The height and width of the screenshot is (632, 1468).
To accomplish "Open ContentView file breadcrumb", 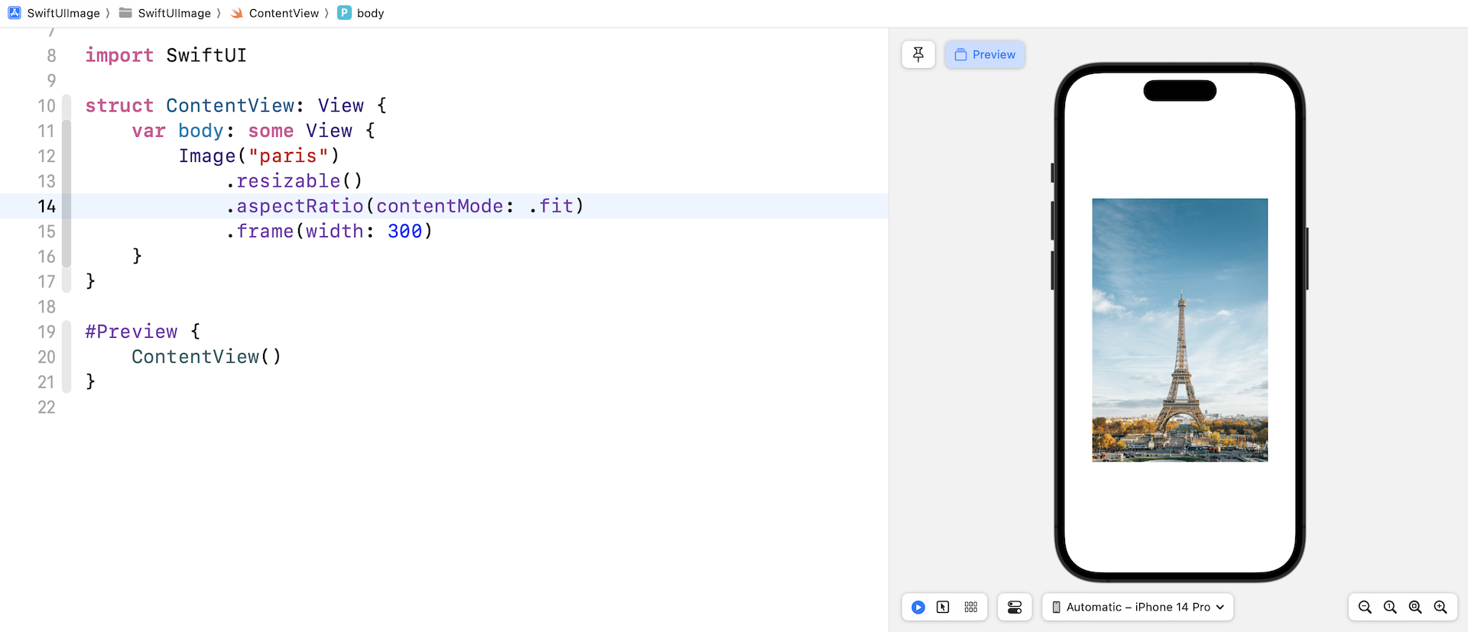I will pos(274,13).
